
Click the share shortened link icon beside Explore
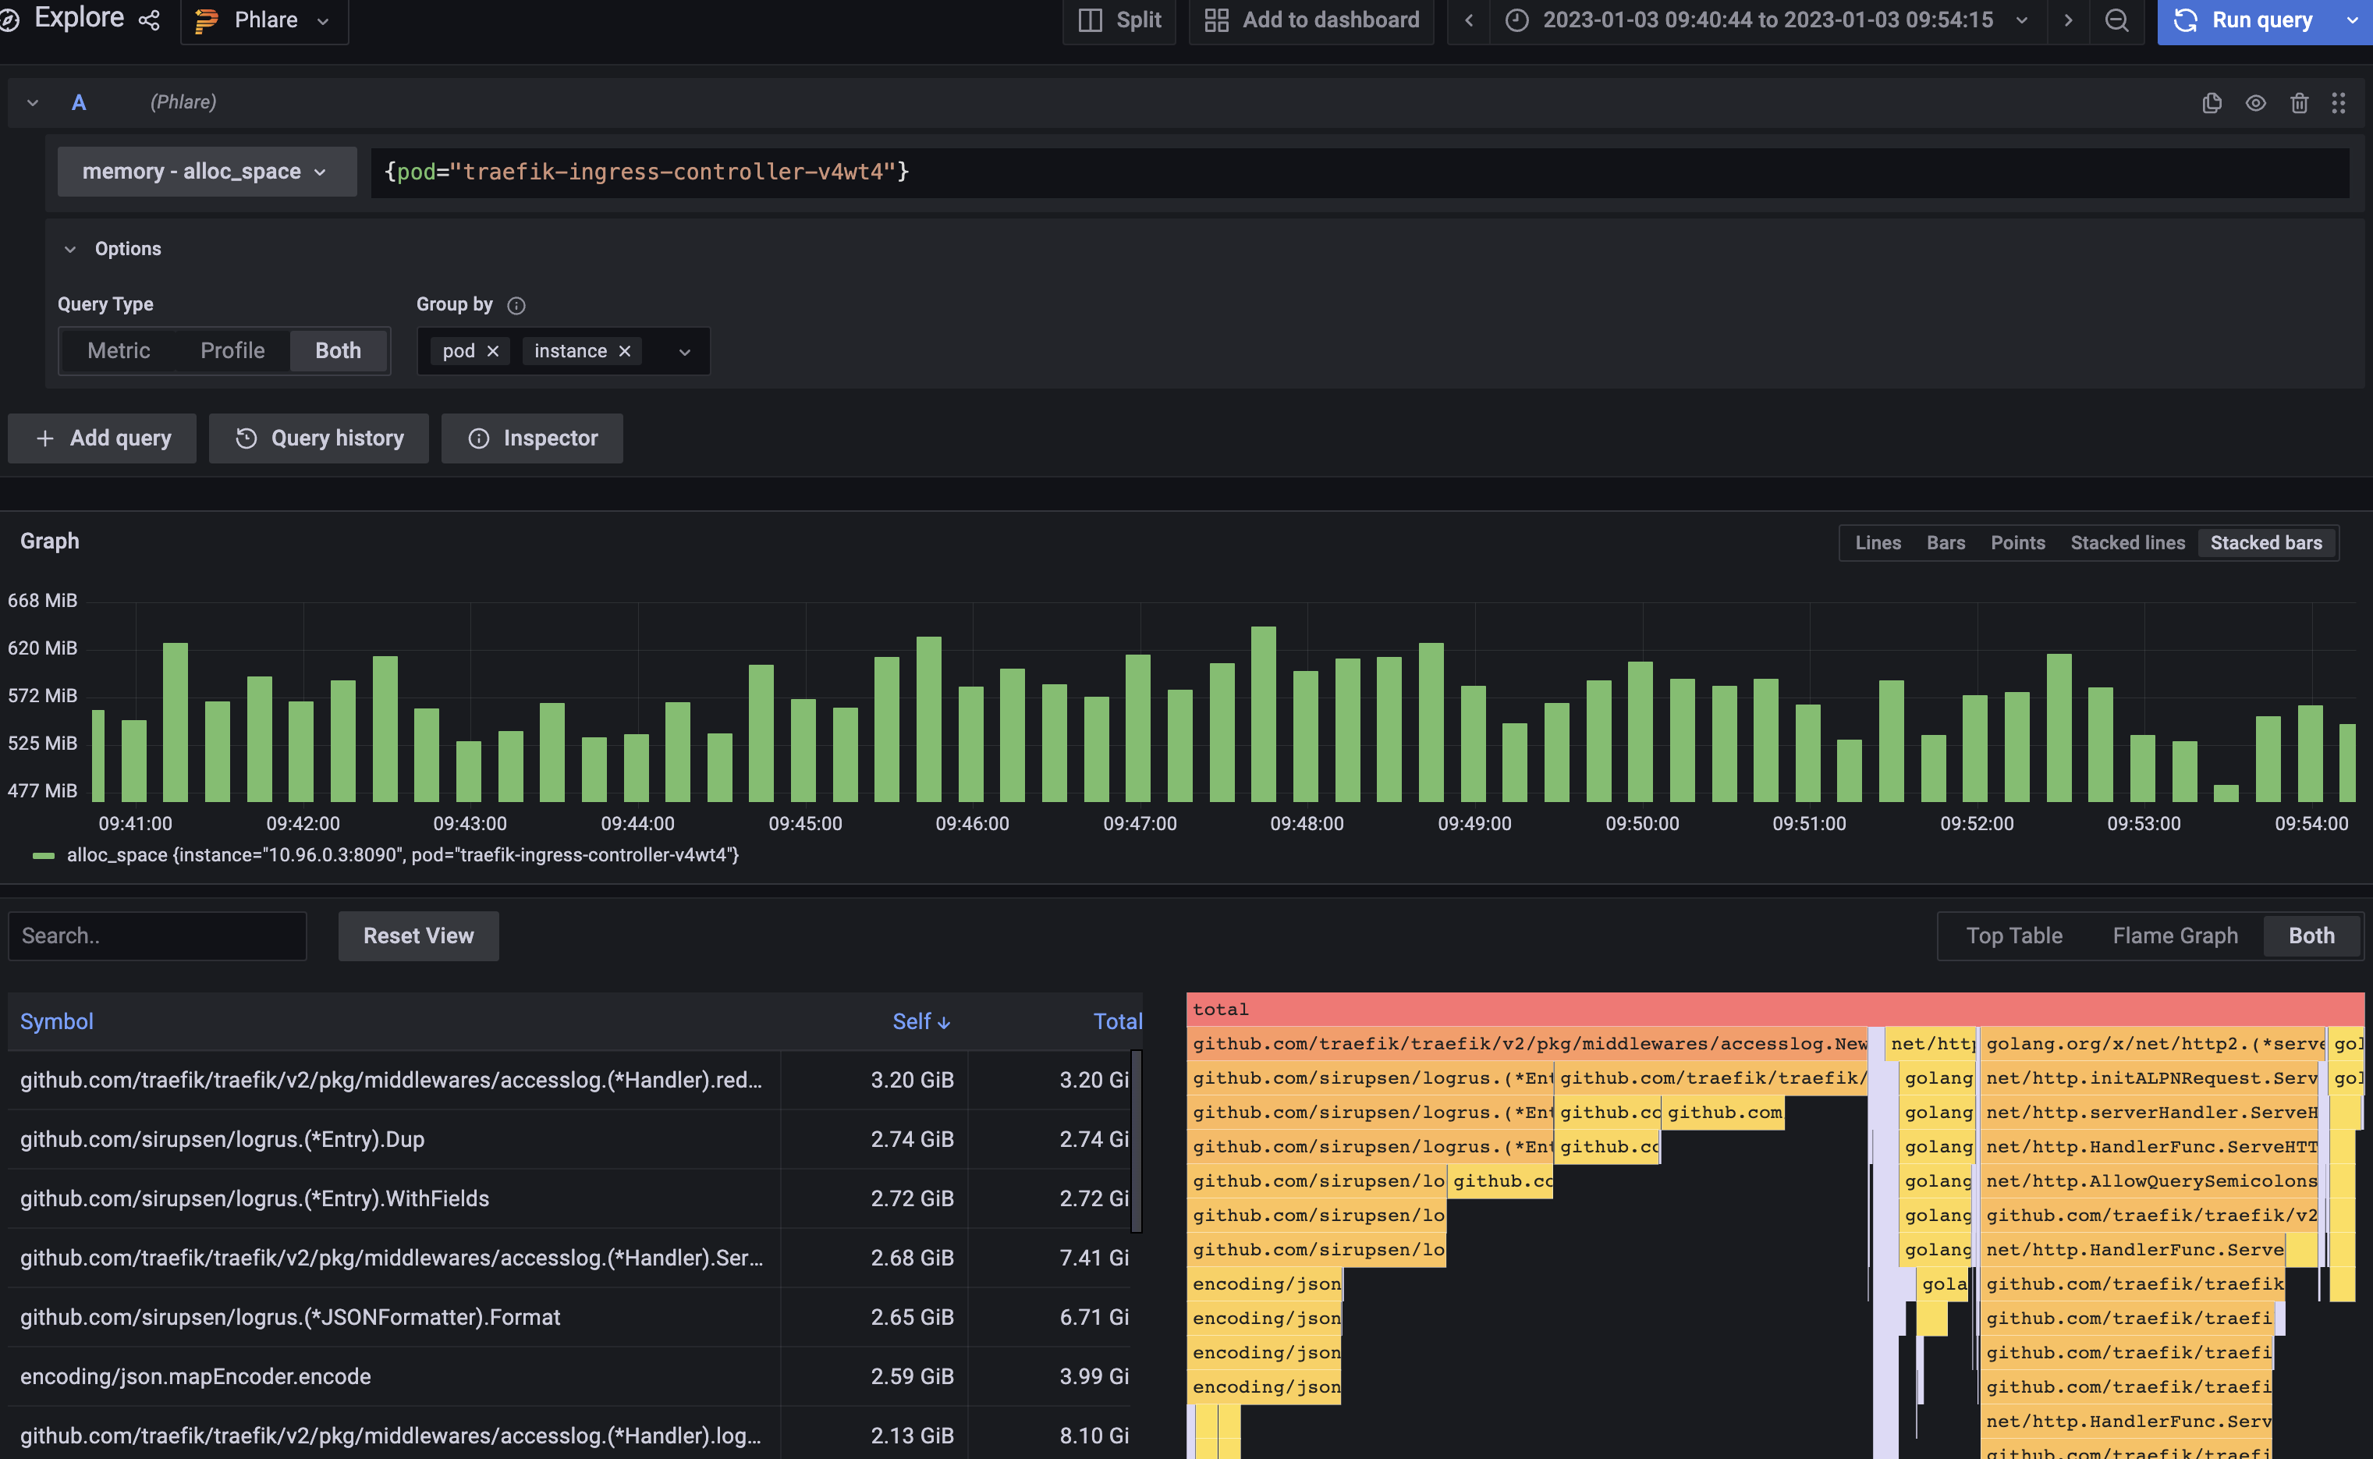pyautogui.click(x=148, y=20)
